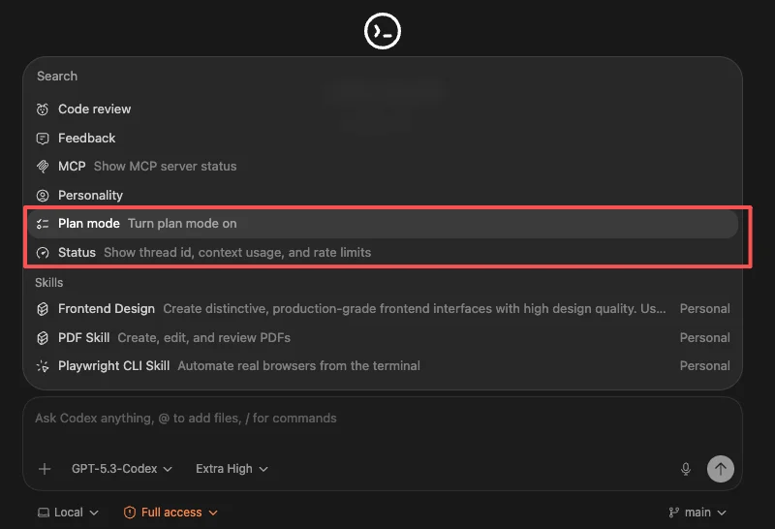Image resolution: width=775 pixels, height=529 pixels.
Task: Click the plus icon to add files
Action: tap(45, 469)
